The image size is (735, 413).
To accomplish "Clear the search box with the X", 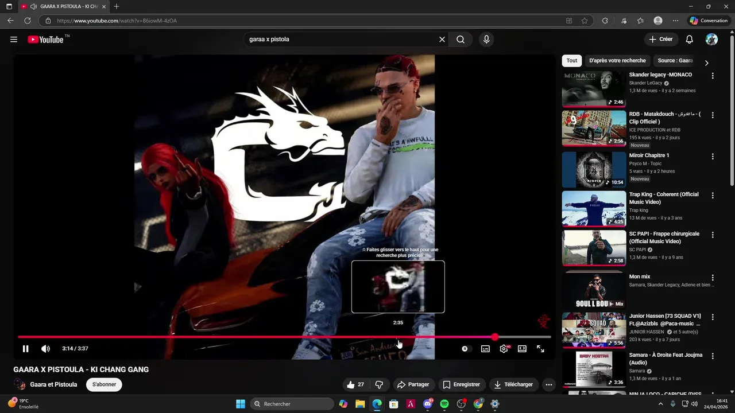I will coord(442,40).
